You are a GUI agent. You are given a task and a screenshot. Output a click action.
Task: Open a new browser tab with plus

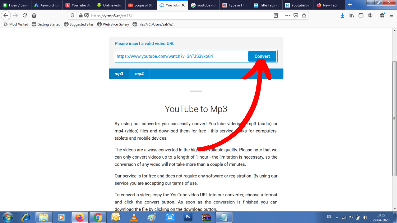350,5
